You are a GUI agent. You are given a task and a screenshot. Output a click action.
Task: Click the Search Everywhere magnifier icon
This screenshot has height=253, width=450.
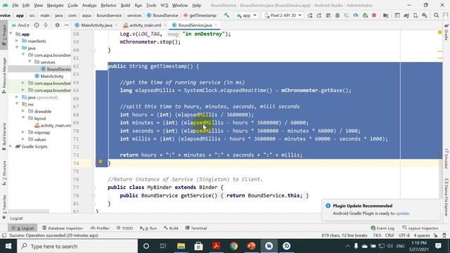pos(436,15)
